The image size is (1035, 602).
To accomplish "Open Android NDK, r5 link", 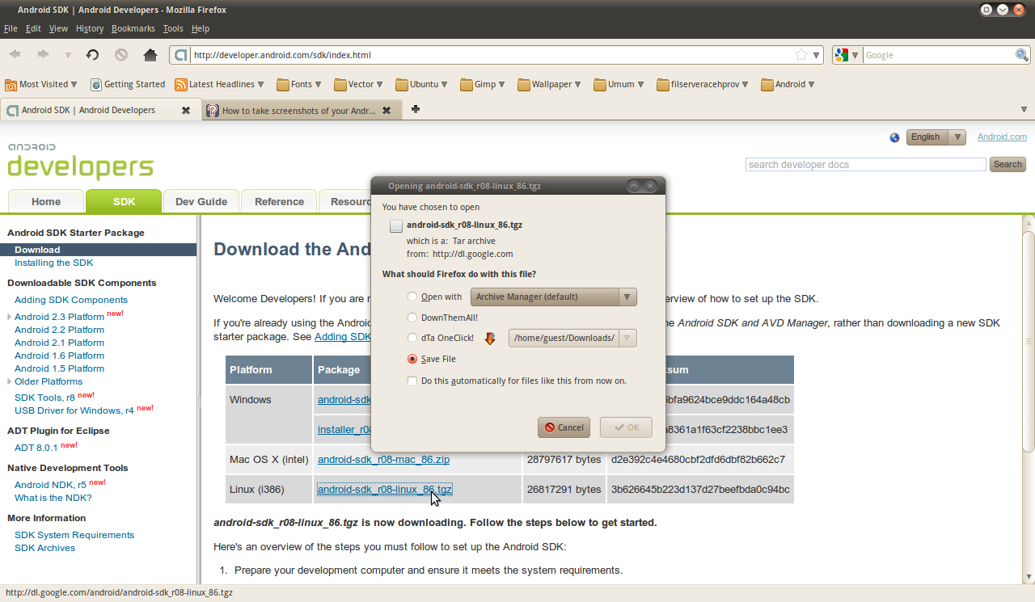I will pyautogui.click(x=50, y=485).
